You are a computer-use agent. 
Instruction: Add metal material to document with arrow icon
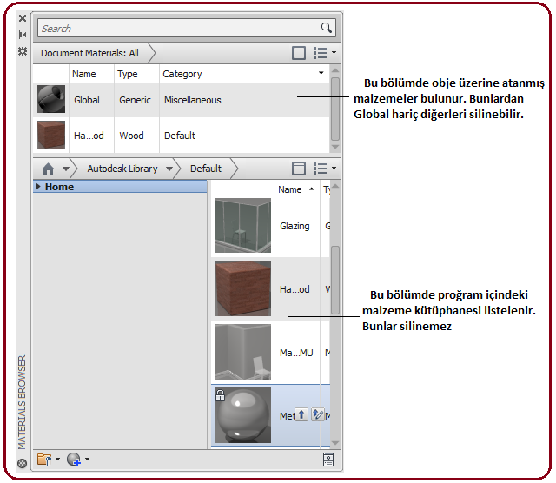pyautogui.click(x=301, y=415)
